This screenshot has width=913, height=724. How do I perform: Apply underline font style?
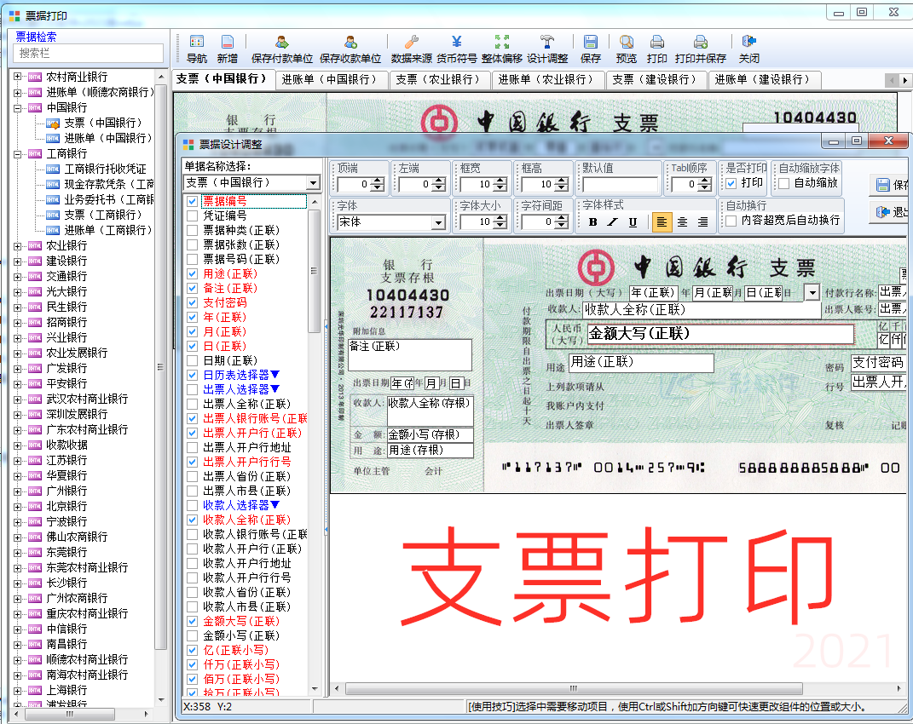pyautogui.click(x=633, y=221)
